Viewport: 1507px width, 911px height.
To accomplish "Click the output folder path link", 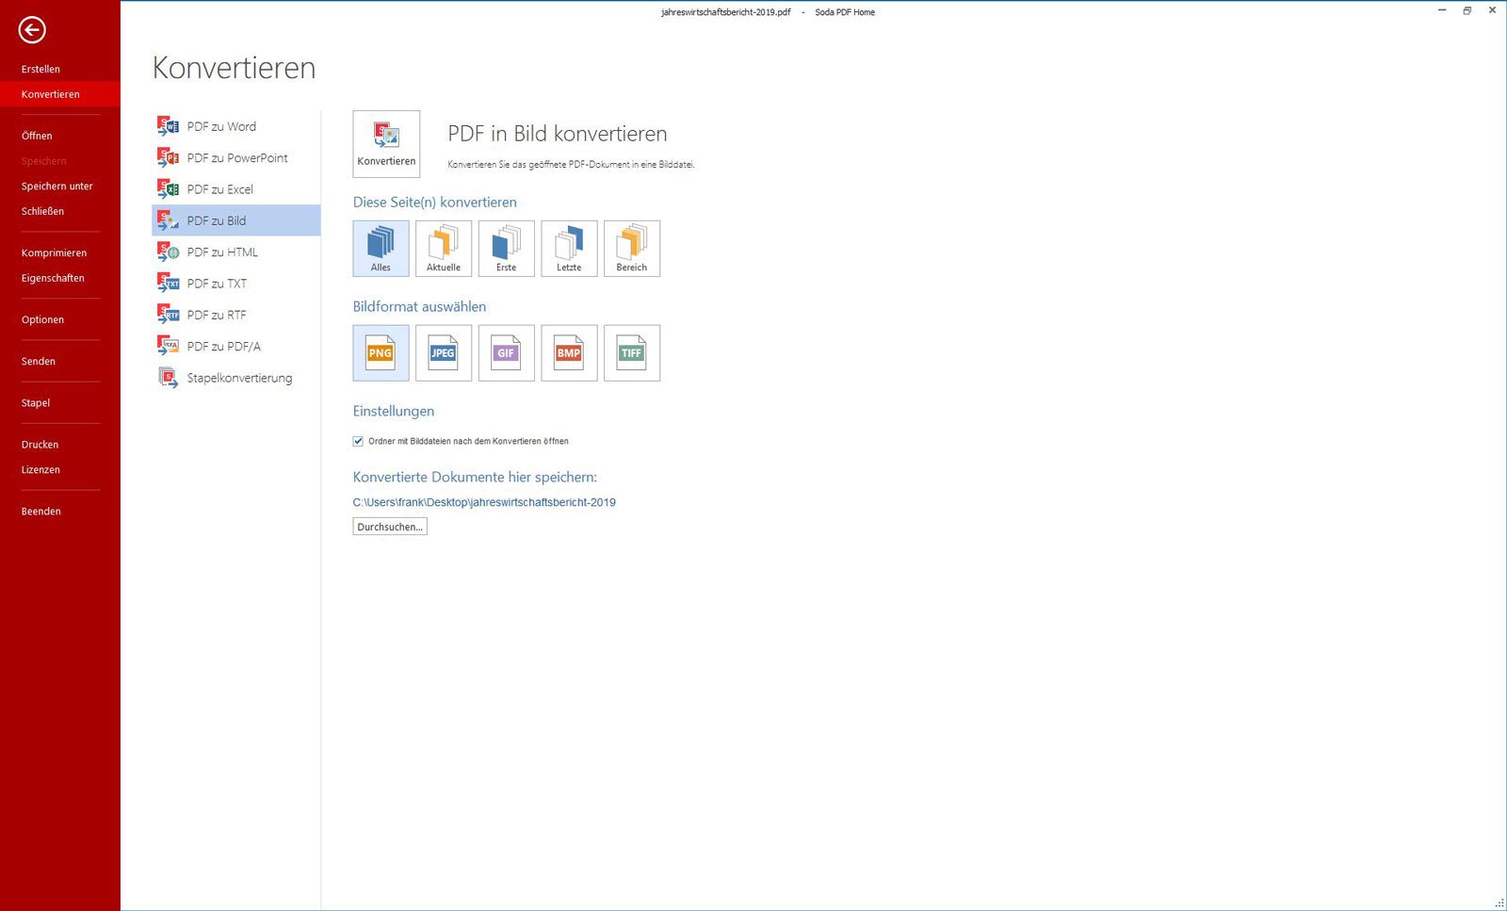I will [484, 502].
